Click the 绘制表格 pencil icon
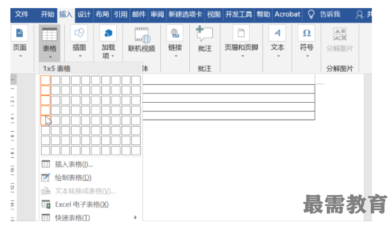391x227 pixels. click(46, 177)
